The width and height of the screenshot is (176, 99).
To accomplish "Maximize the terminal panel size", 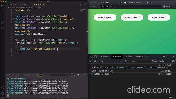I will [x=82, y=75].
